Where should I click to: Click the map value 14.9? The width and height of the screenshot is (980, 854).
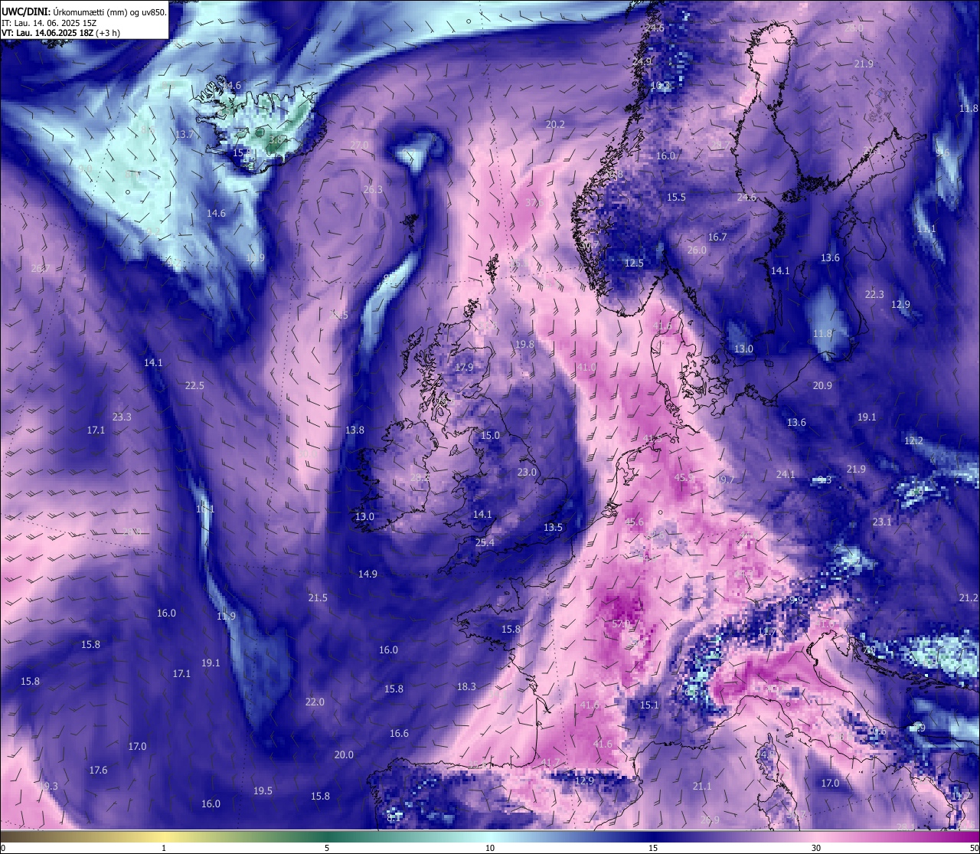pyautogui.click(x=367, y=574)
